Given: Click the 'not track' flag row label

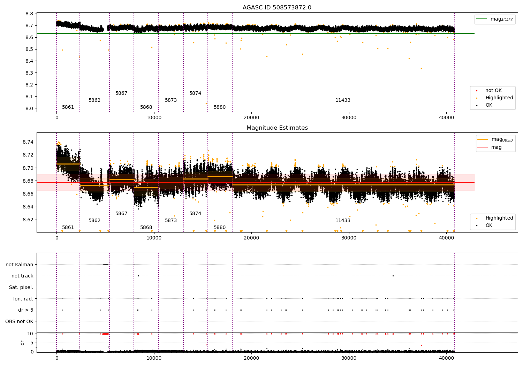Looking at the screenshot, I should click(22, 276).
